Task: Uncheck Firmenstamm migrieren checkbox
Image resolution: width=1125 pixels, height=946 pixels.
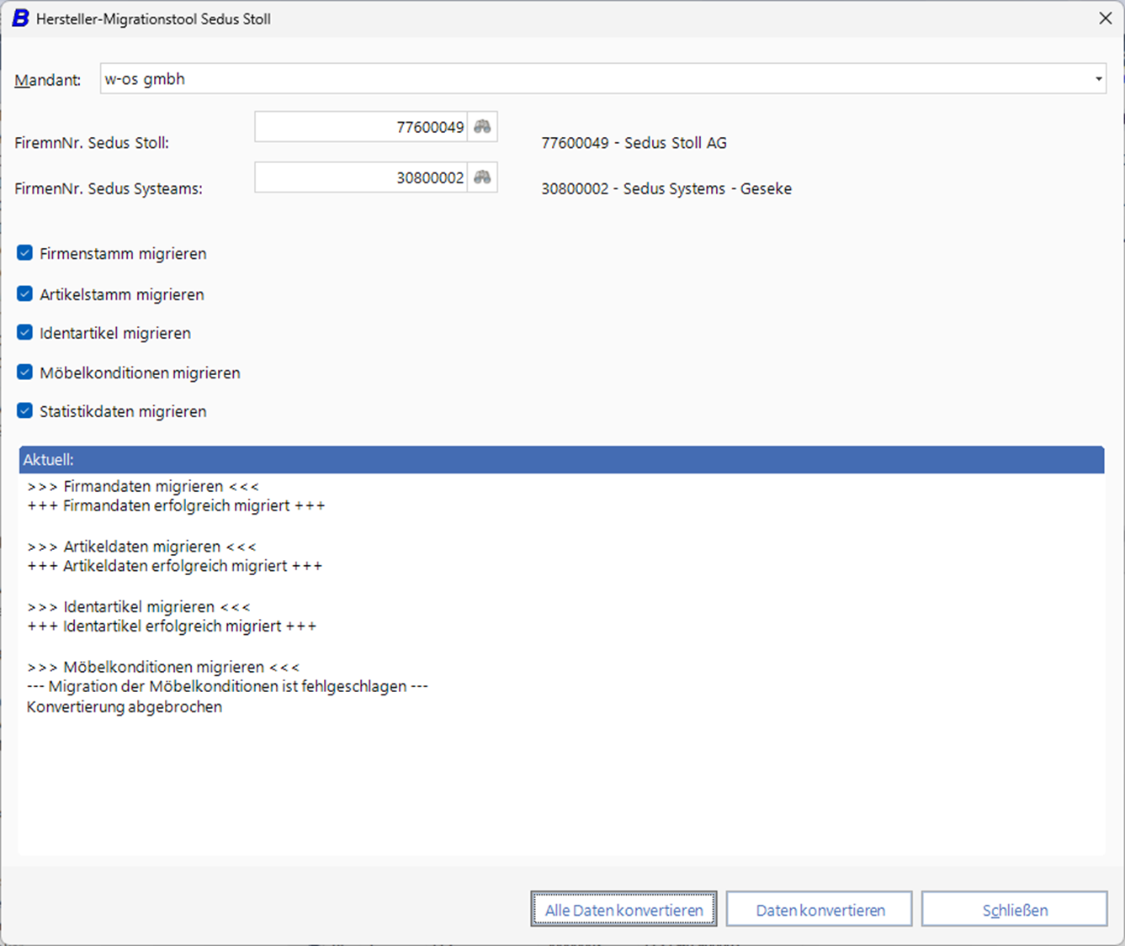Action: [x=25, y=253]
